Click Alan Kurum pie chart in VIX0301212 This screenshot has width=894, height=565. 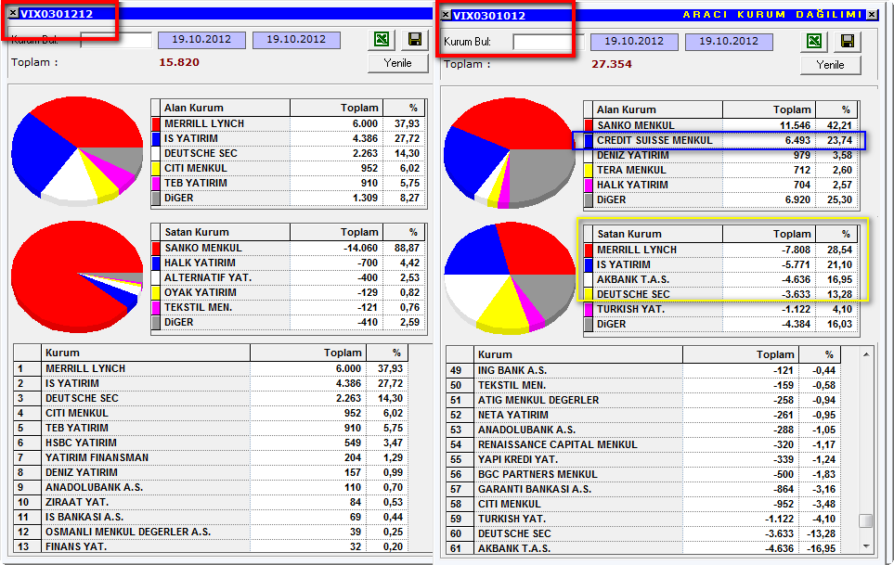pyautogui.click(x=77, y=150)
